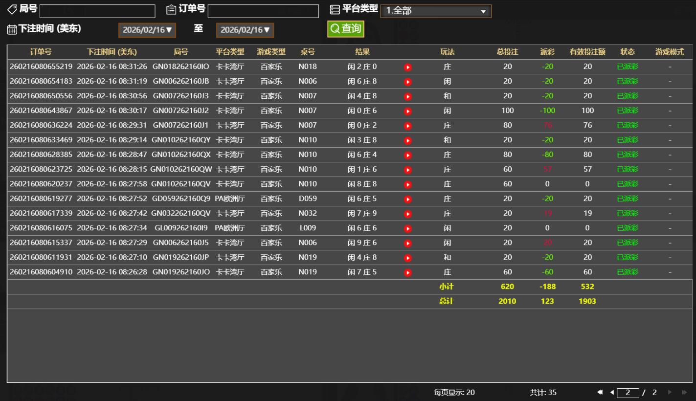Open replay for order 260216080604910

(x=408, y=272)
